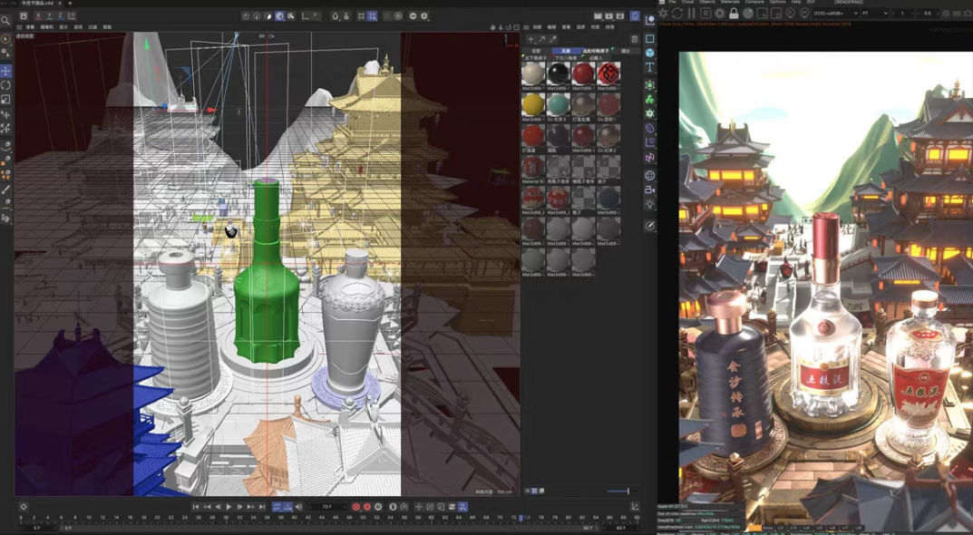Click the search magnifier icon

coord(6,20)
